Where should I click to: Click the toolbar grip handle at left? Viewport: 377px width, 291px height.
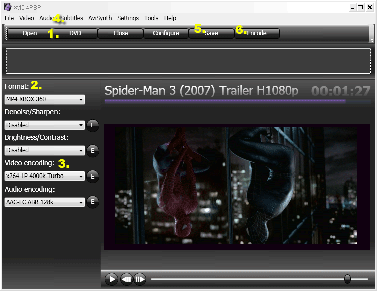(6, 33)
